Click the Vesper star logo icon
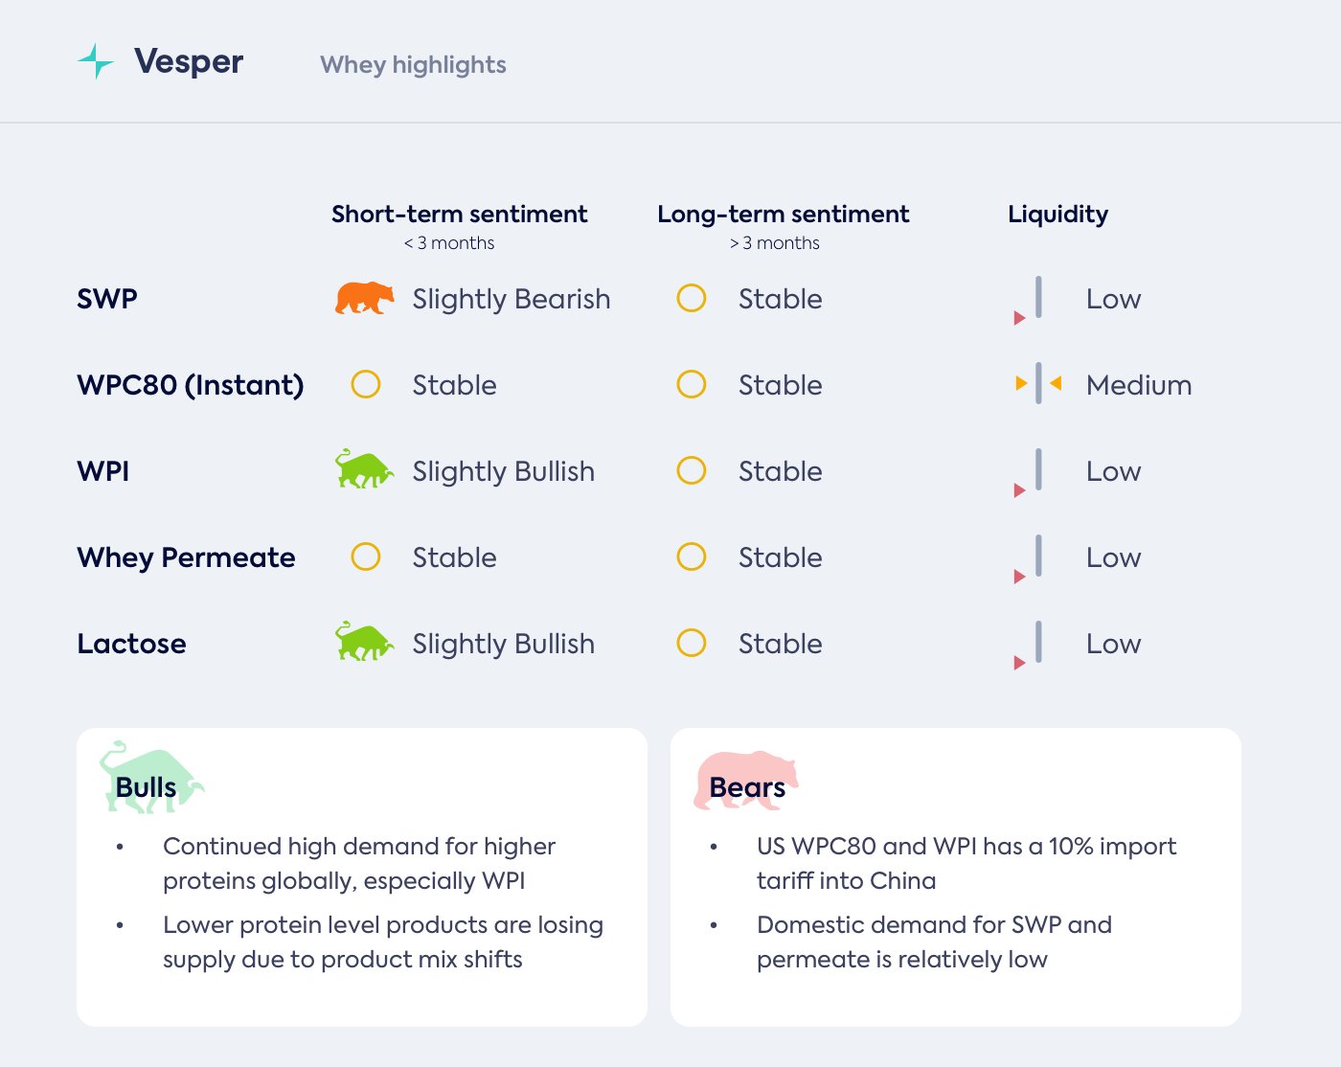Screen dimensions: 1341x1067 coord(96,61)
